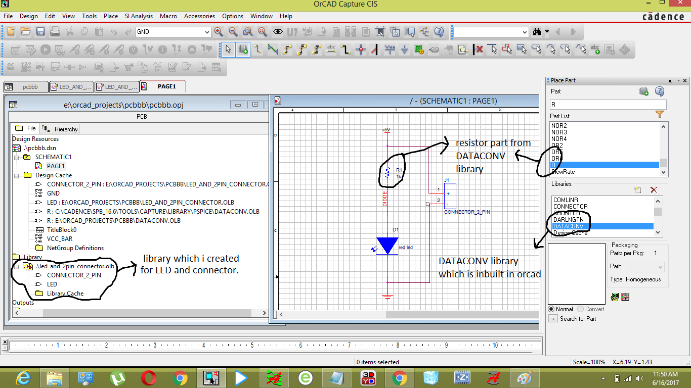This screenshot has width=691, height=388.
Task: Open uTorrent from the taskbar
Action: click(x=117, y=378)
